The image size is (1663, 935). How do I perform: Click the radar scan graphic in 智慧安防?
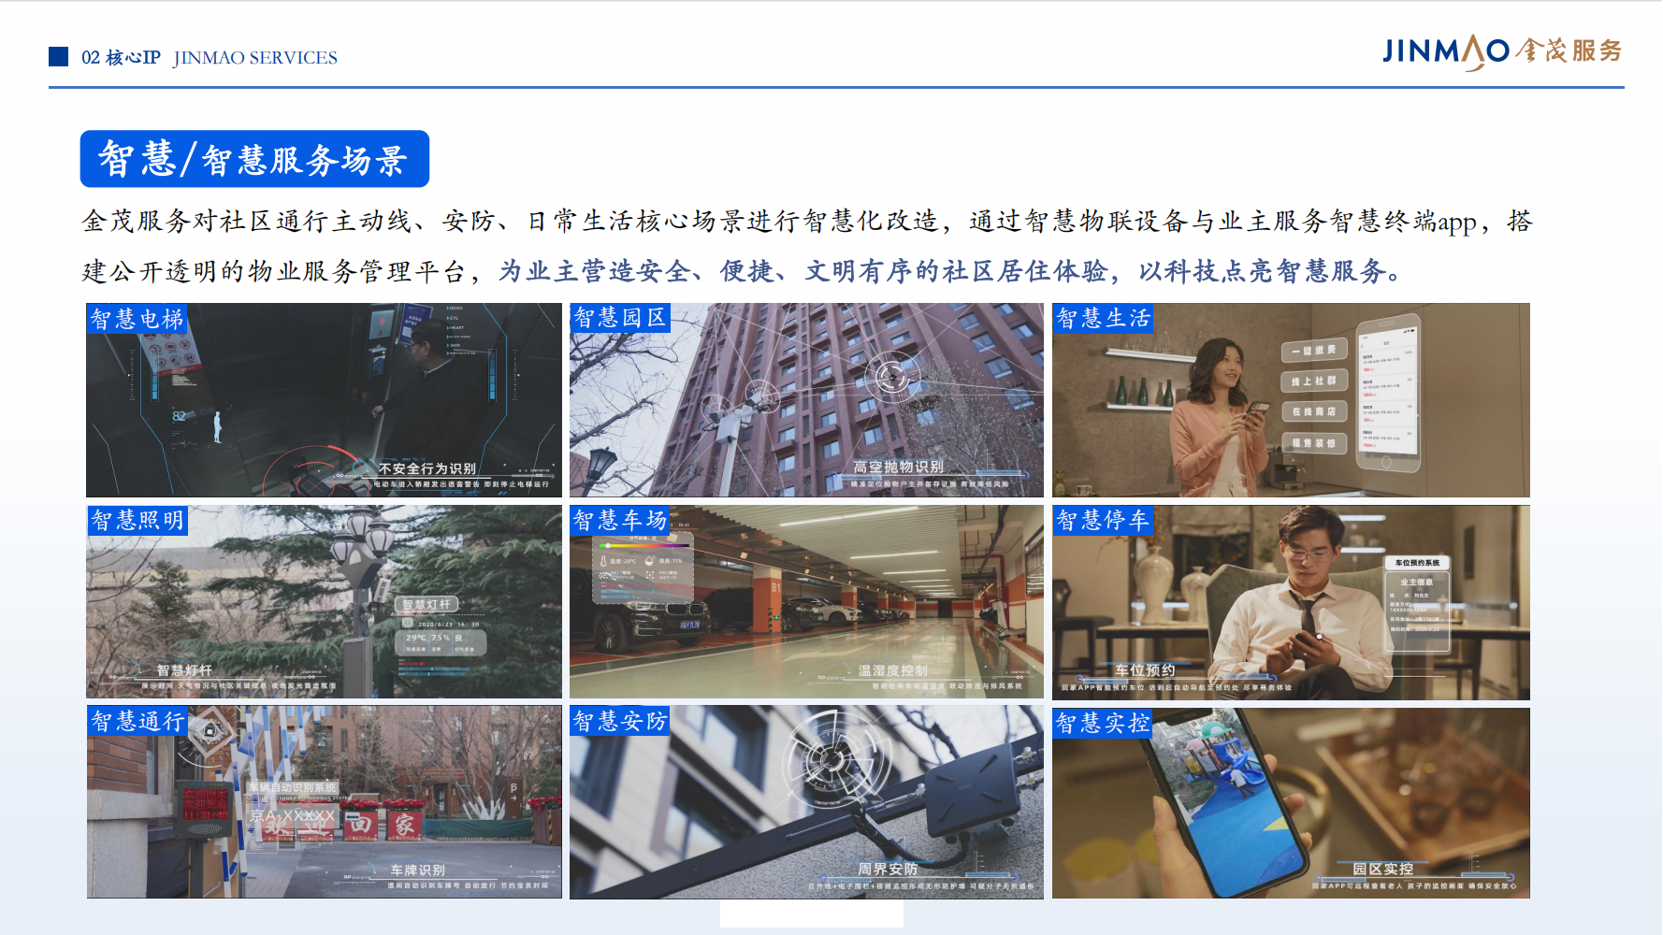click(835, 759)
